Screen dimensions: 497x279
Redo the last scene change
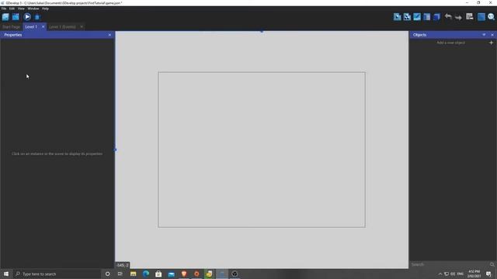[x=458, y=17]
